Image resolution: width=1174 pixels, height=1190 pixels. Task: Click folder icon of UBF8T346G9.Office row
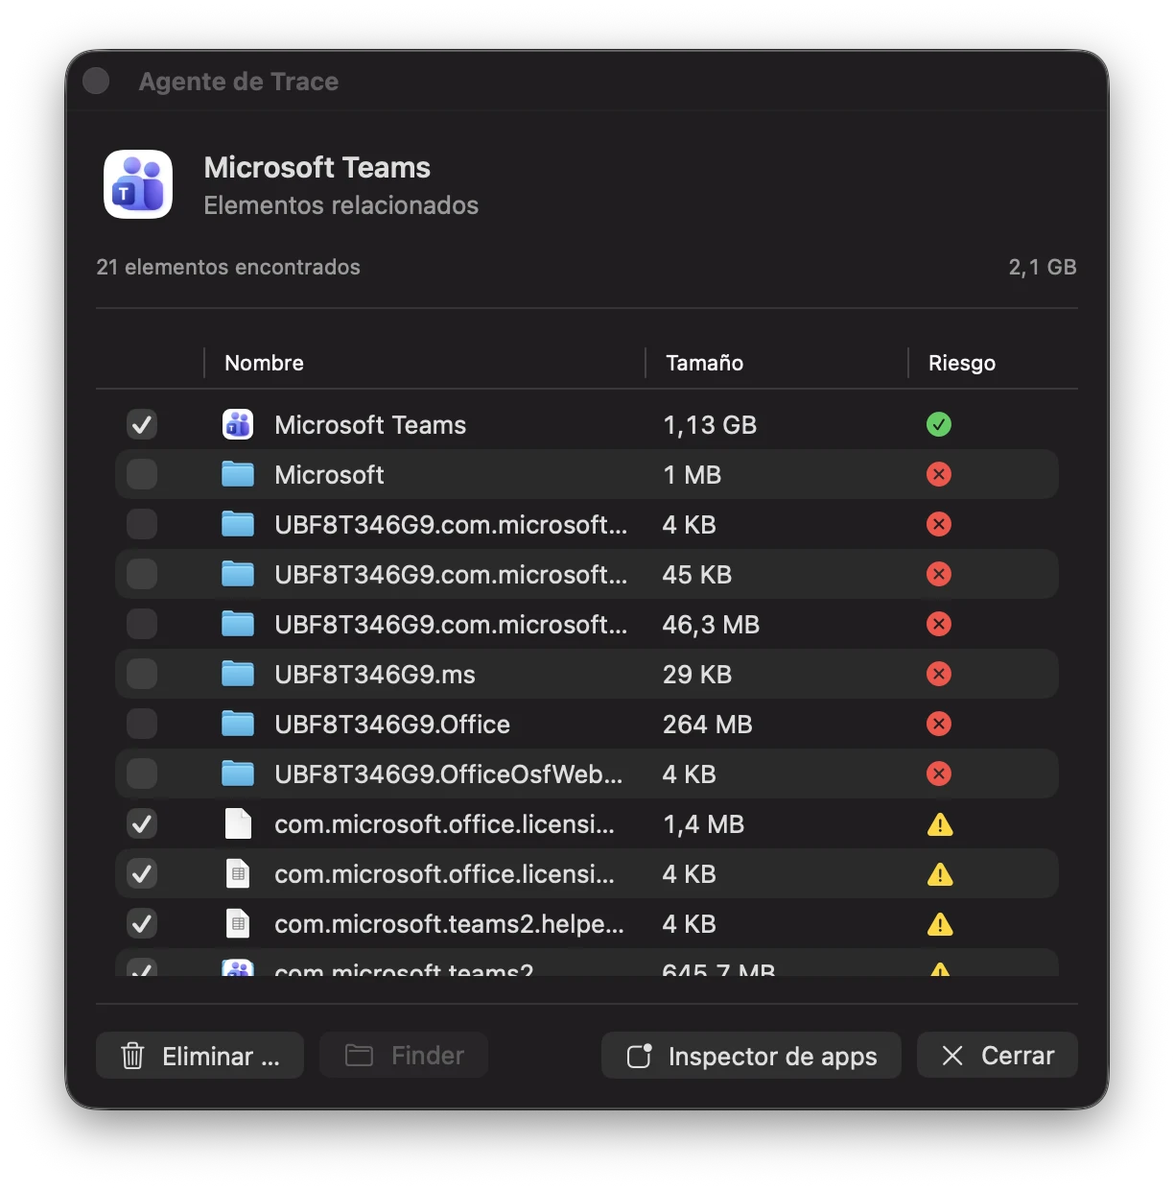238,724
